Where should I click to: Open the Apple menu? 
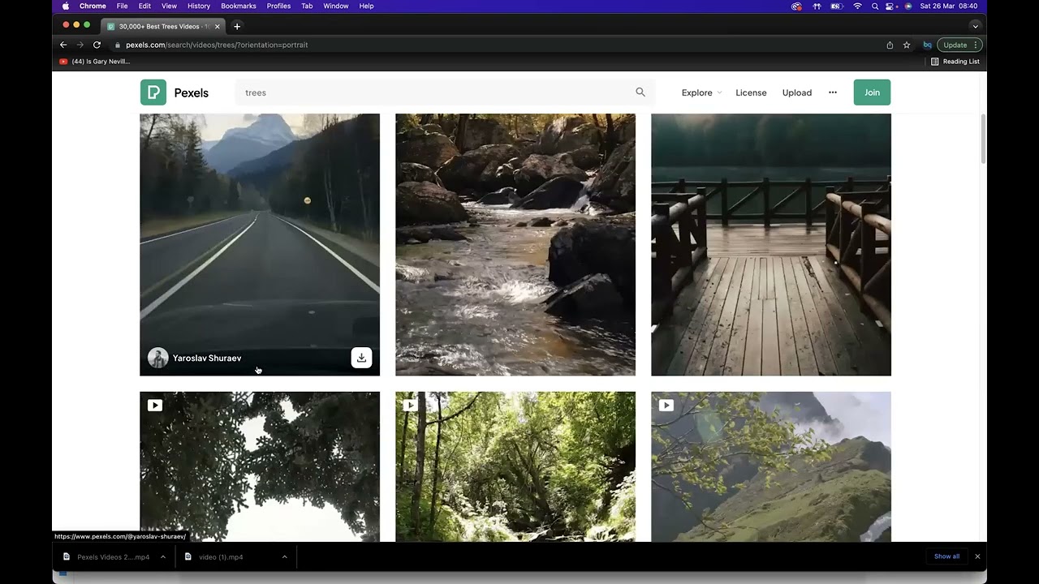pyautogui.click(x=66, y=6)
